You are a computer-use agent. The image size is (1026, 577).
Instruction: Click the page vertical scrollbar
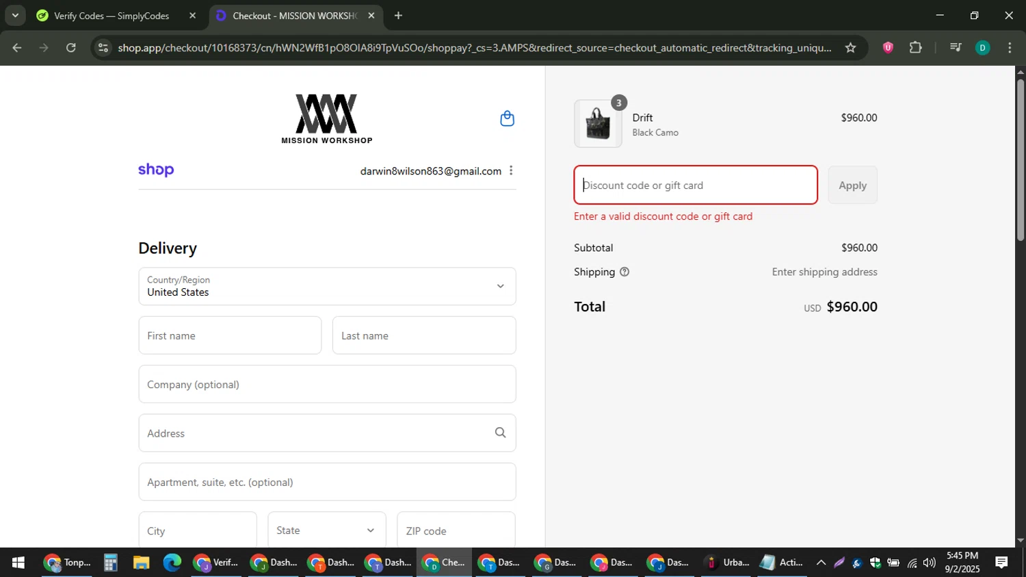1020,161
